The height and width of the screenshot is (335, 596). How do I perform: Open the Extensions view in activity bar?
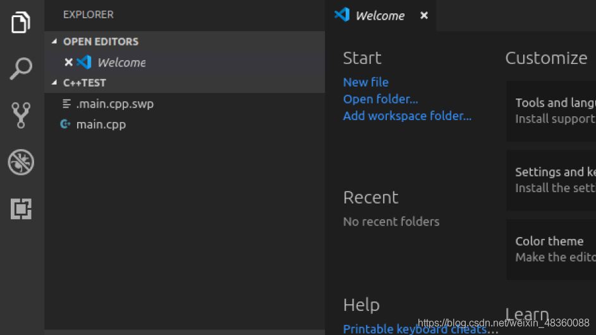point(21,209)
